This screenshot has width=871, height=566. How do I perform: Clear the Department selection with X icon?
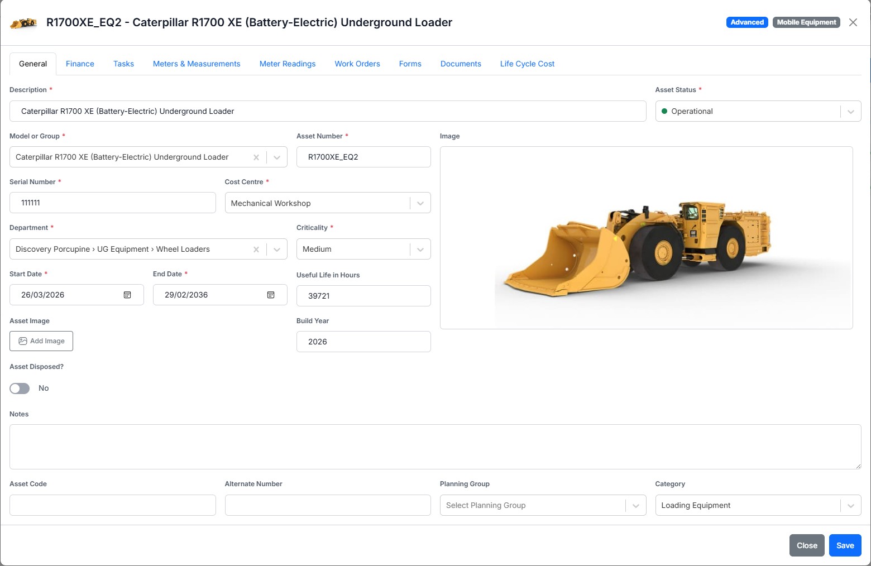click(x=256, y=250)
